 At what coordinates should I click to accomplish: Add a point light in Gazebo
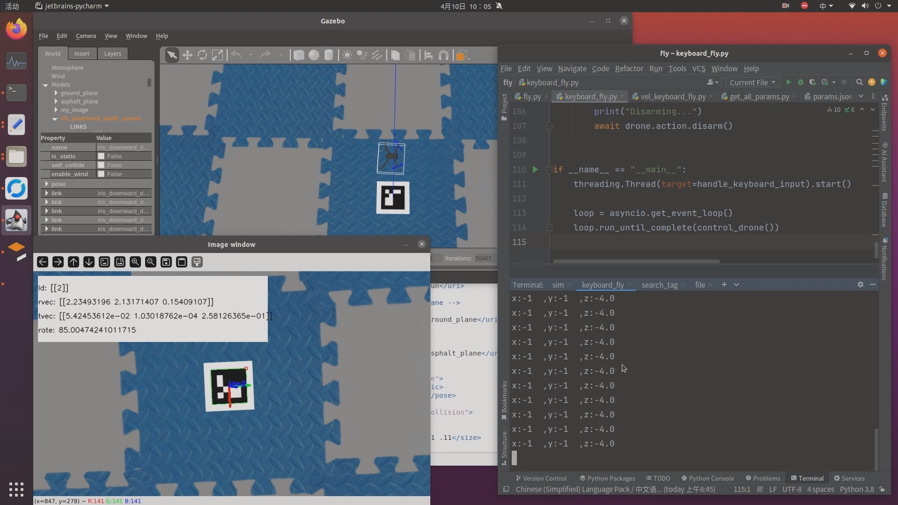(347, 55)
